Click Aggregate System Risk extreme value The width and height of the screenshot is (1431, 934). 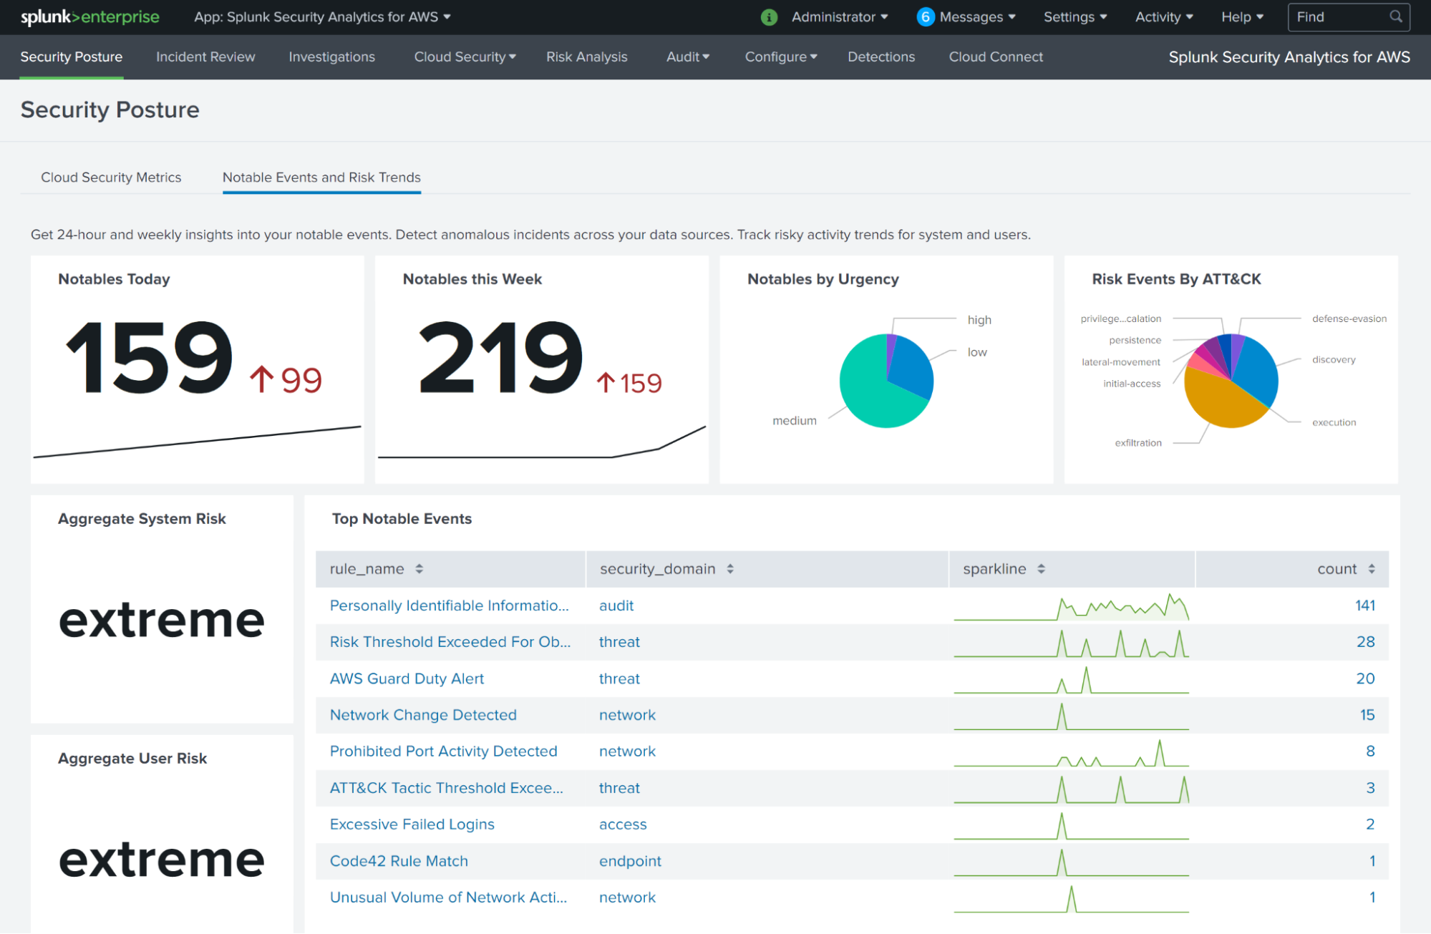(162, 620)
